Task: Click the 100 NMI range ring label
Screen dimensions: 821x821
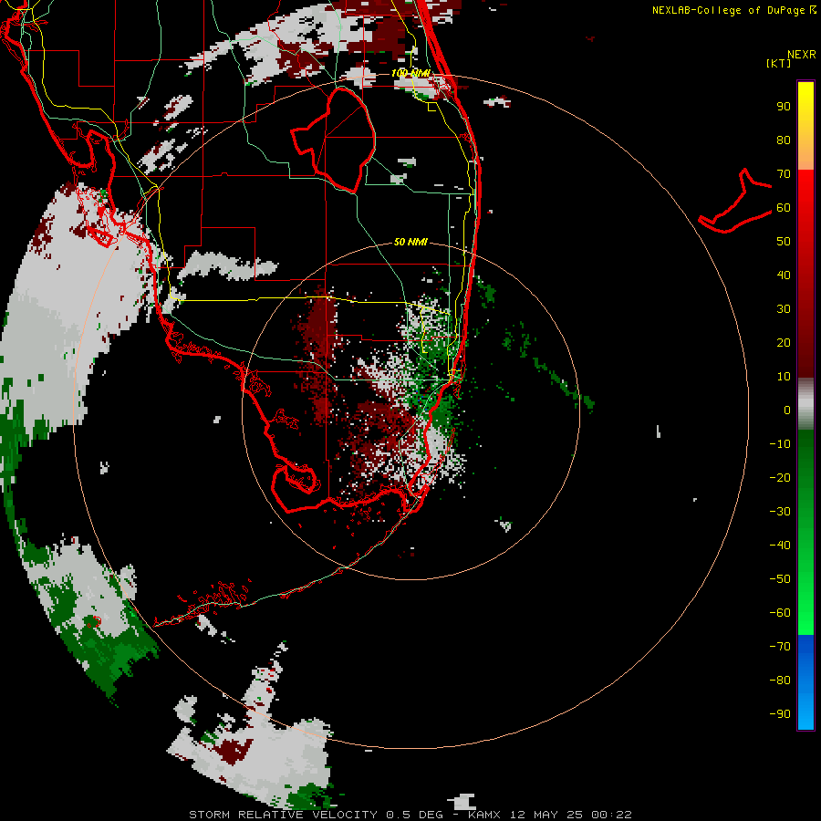Action: point(410,73)
